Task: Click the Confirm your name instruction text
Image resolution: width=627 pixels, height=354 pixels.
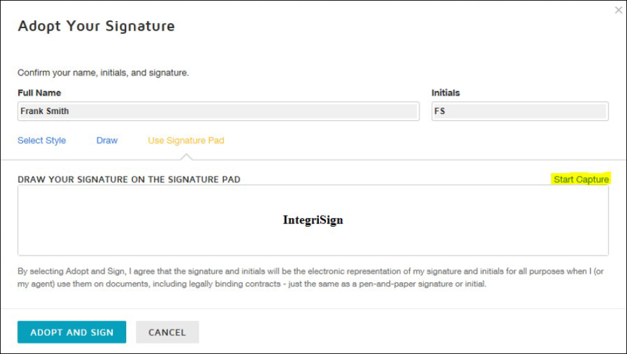Action: click(103, 73)
